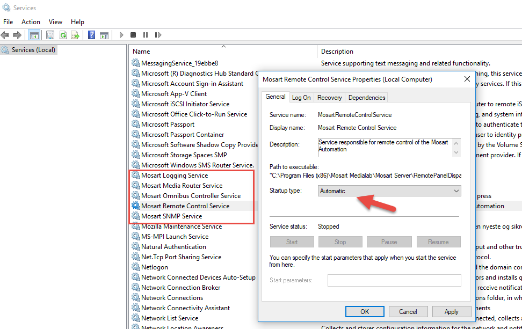This screenshot has height=329, width=522.
Task: Toggle the Show/Hide Console Tree button
Action: (x=34, y=35)
